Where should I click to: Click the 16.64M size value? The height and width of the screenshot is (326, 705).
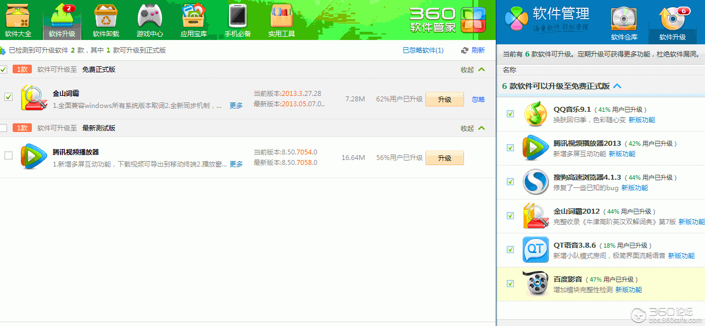(353, 158)
